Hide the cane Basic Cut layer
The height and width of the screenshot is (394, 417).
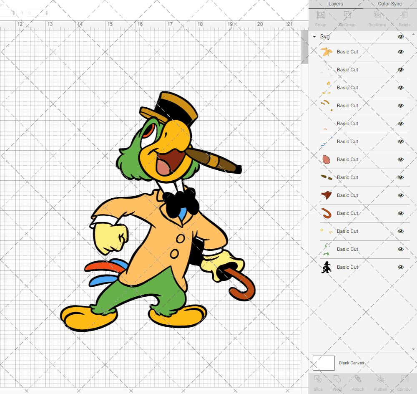[x=400, y=213]
